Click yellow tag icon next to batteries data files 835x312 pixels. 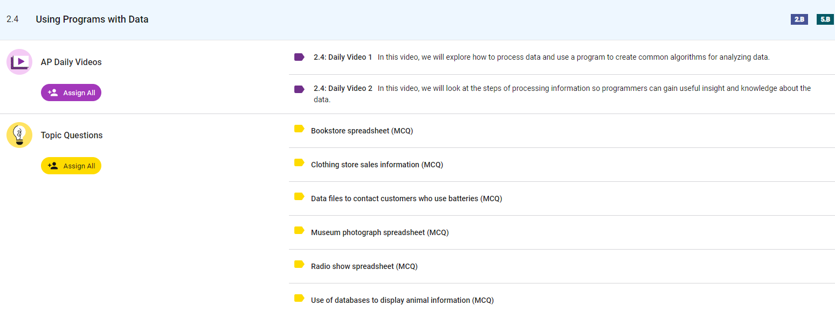click(x=299, y=197)
